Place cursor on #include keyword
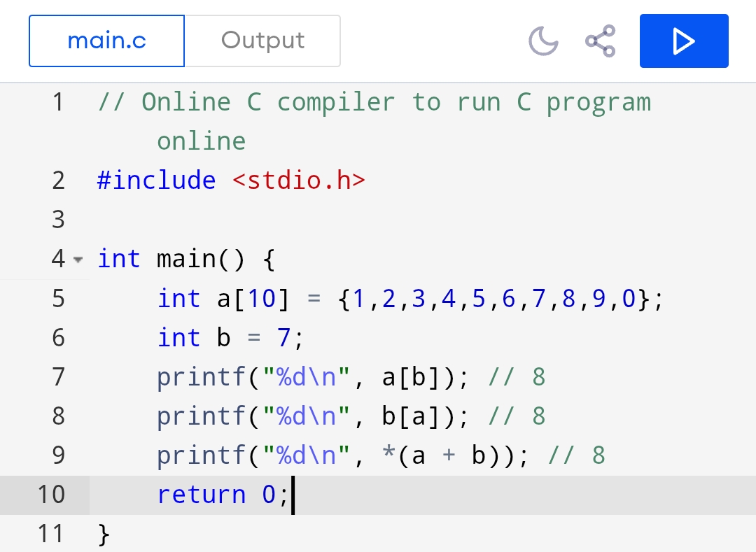The width and height of the screenshot is (756, 552). click(156, 181)
